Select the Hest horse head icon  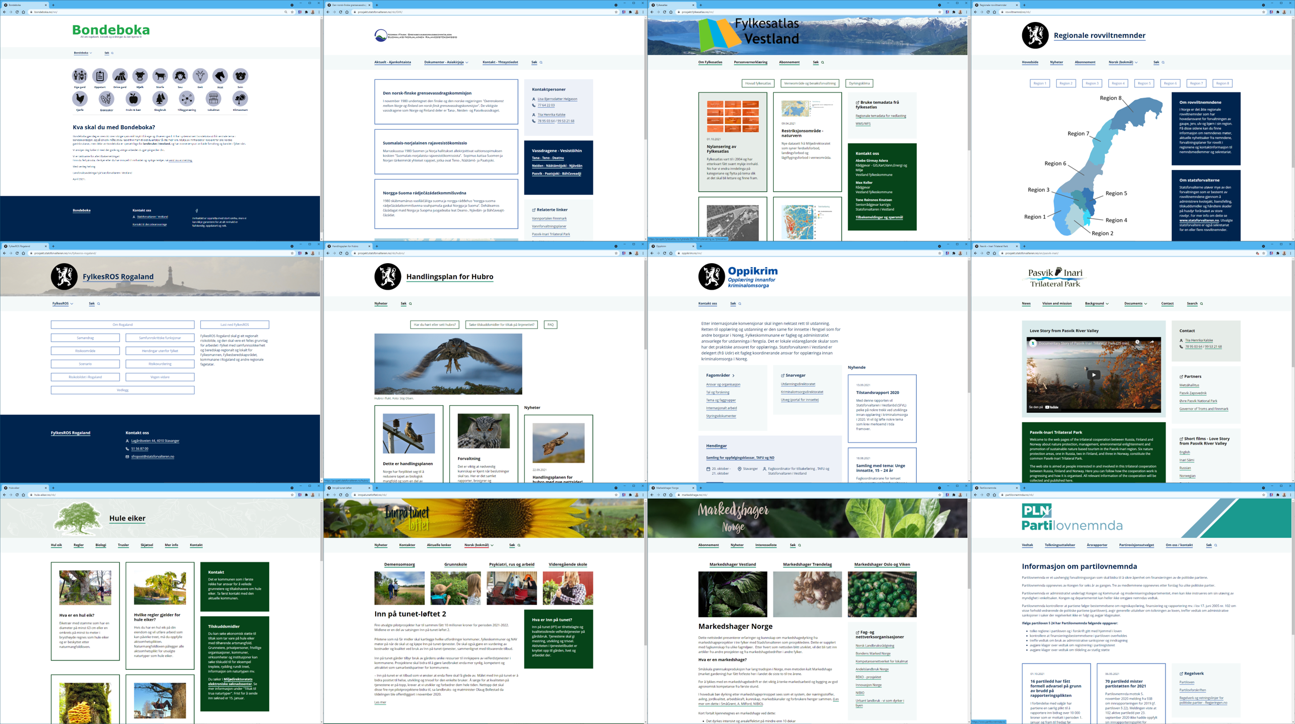click(x=220, y=76)
